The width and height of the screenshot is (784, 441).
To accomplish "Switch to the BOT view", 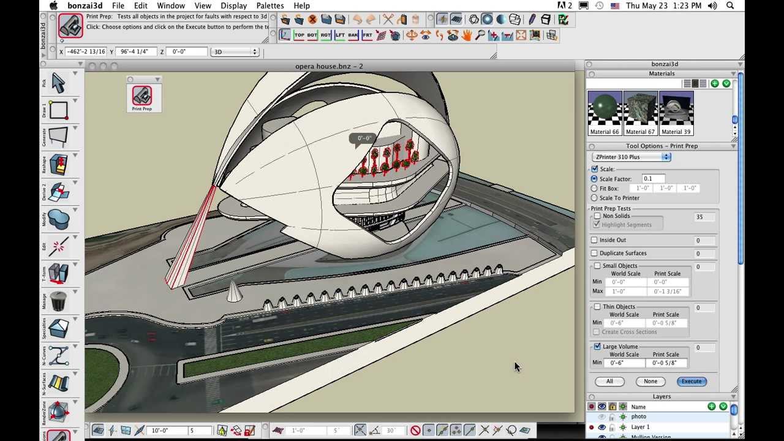I will point(312,36).
